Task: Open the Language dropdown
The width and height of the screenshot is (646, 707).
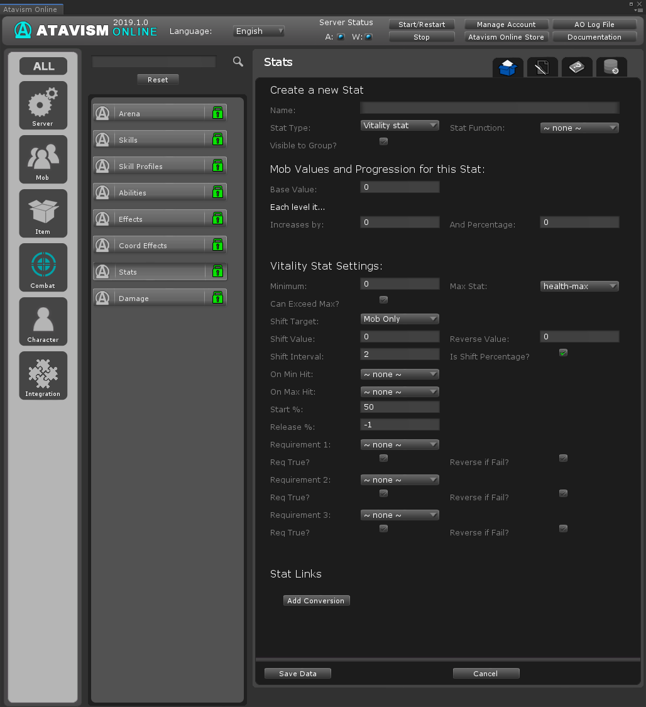Action: click(x=259, y=31)
